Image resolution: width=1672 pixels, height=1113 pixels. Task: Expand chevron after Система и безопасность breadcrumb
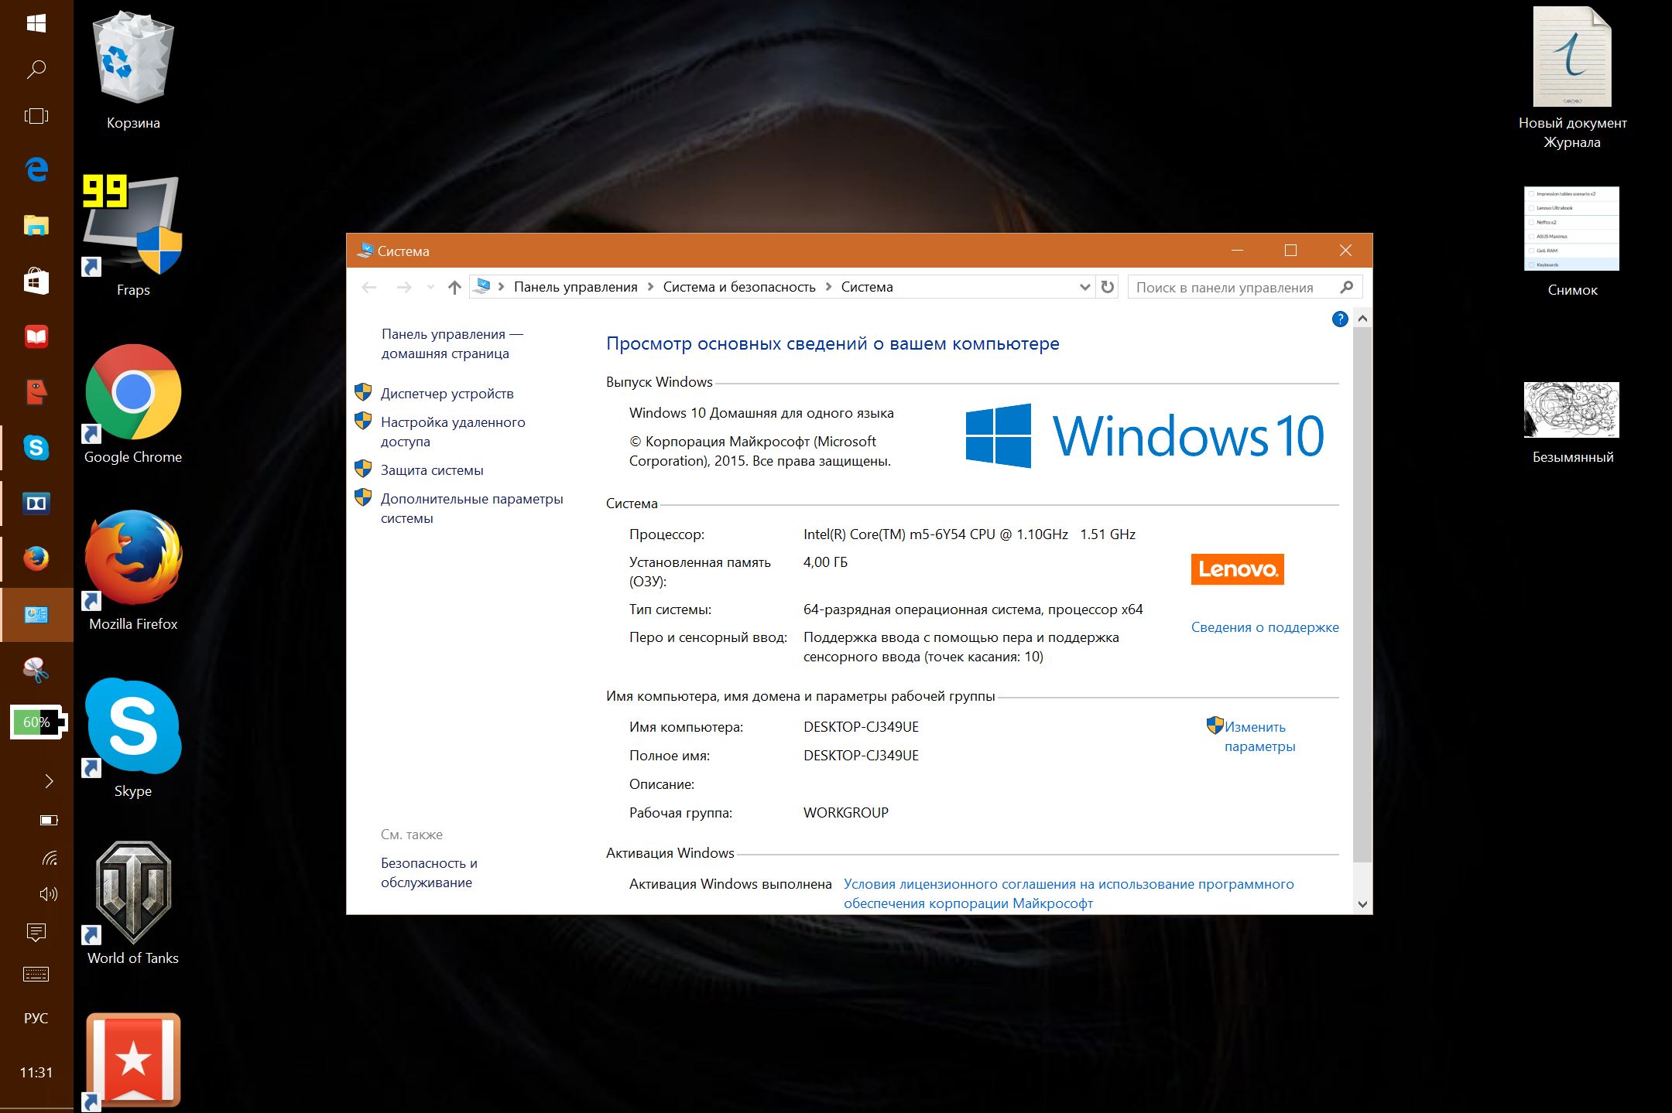[828, 287]
